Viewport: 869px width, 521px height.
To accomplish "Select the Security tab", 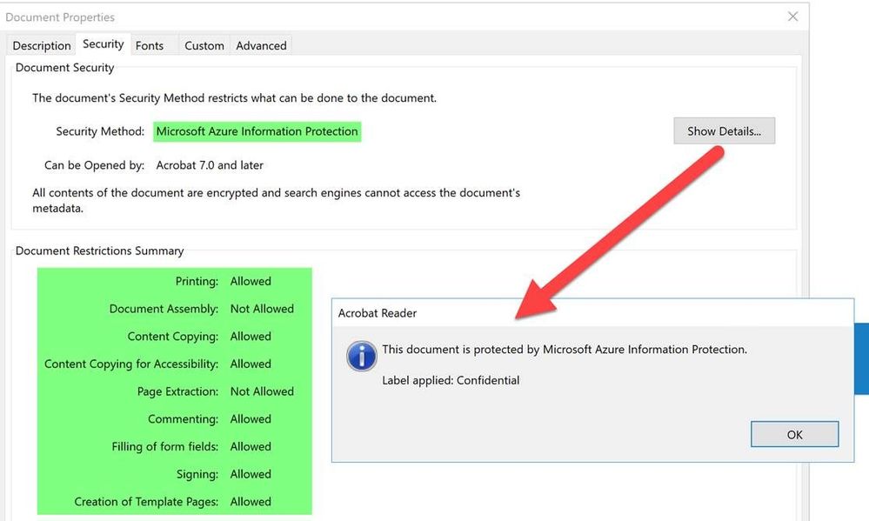I will click(104, 43).
